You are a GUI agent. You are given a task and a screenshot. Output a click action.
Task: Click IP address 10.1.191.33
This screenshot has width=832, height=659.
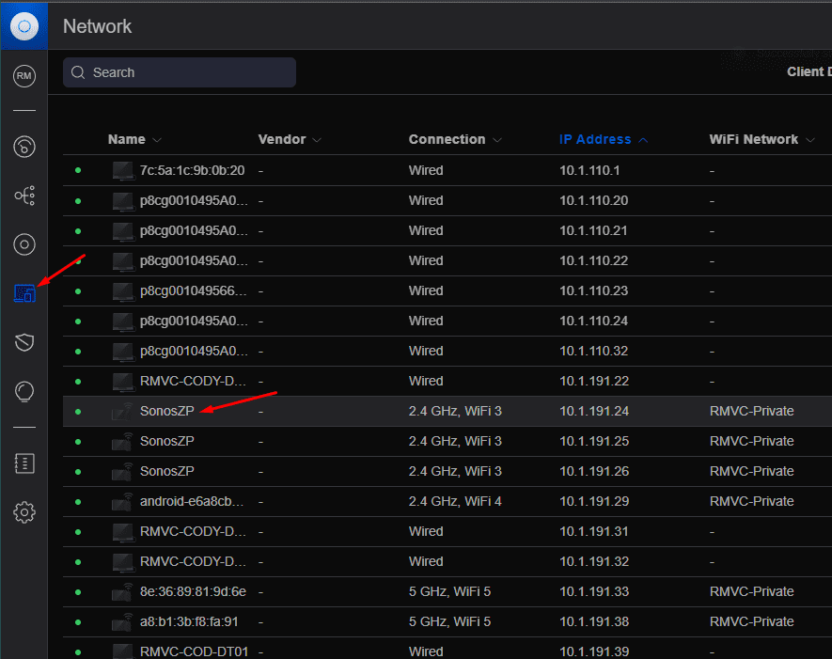click(x=594, y=591)
